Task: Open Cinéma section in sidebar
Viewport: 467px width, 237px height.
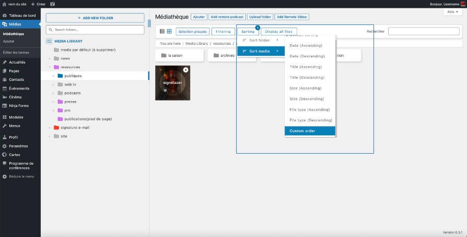Action: tap(15, 97)
